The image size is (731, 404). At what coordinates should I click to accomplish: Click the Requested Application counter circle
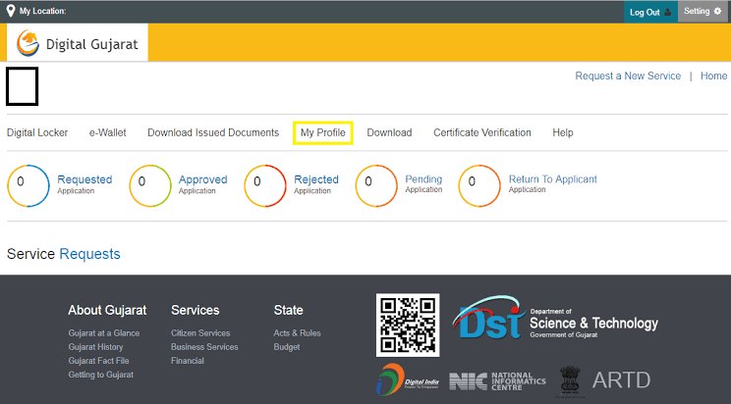pyautogui.click(x=28, y=185)
